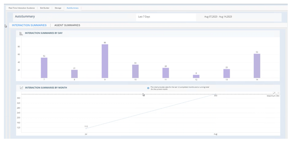Click the '120' y-axis label on the monthly chart
The image size is (292, 143).
click(18, 128)
